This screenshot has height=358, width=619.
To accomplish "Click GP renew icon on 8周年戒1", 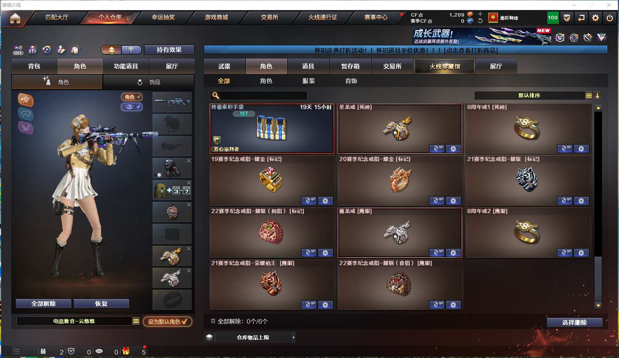I will click(565, 149).
